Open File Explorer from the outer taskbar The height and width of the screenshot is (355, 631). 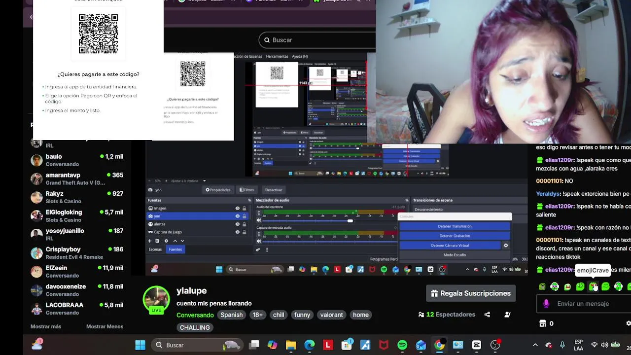(x=291, y=345)
